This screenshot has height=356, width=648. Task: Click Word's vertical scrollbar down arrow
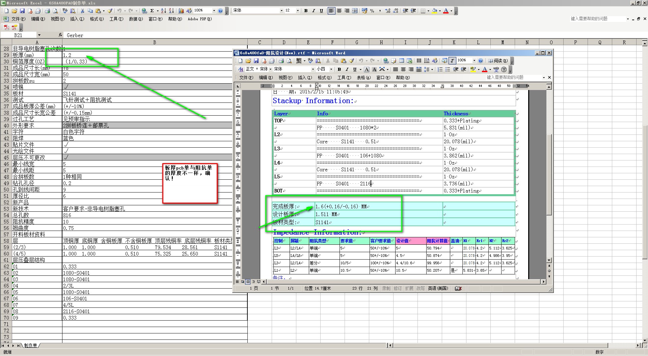549,260
